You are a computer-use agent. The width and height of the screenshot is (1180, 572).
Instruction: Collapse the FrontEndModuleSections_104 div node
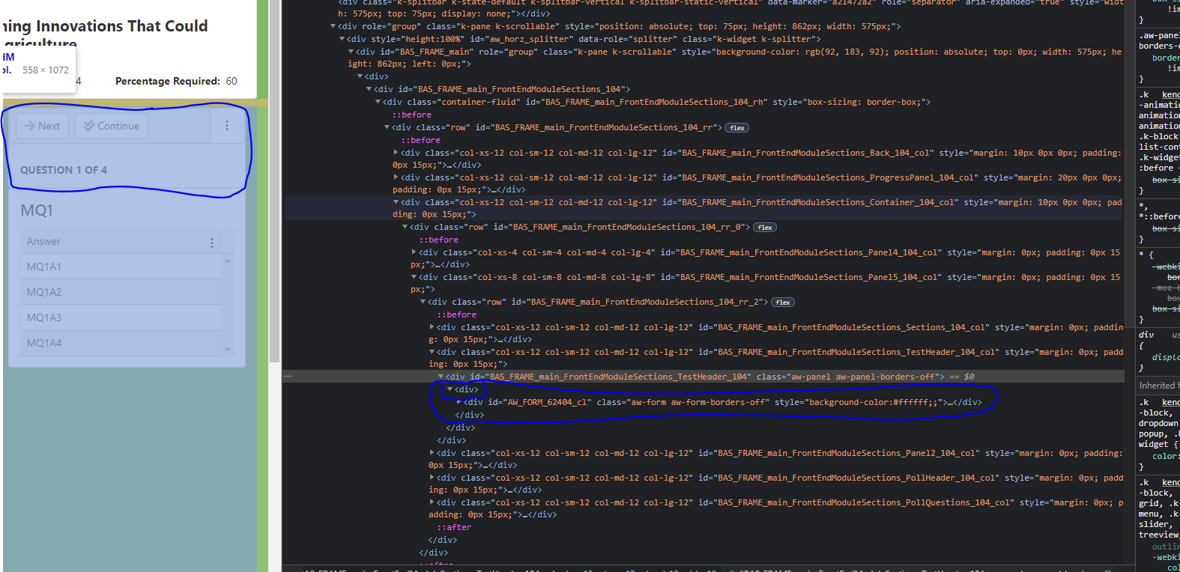click(x=369, y=89)
